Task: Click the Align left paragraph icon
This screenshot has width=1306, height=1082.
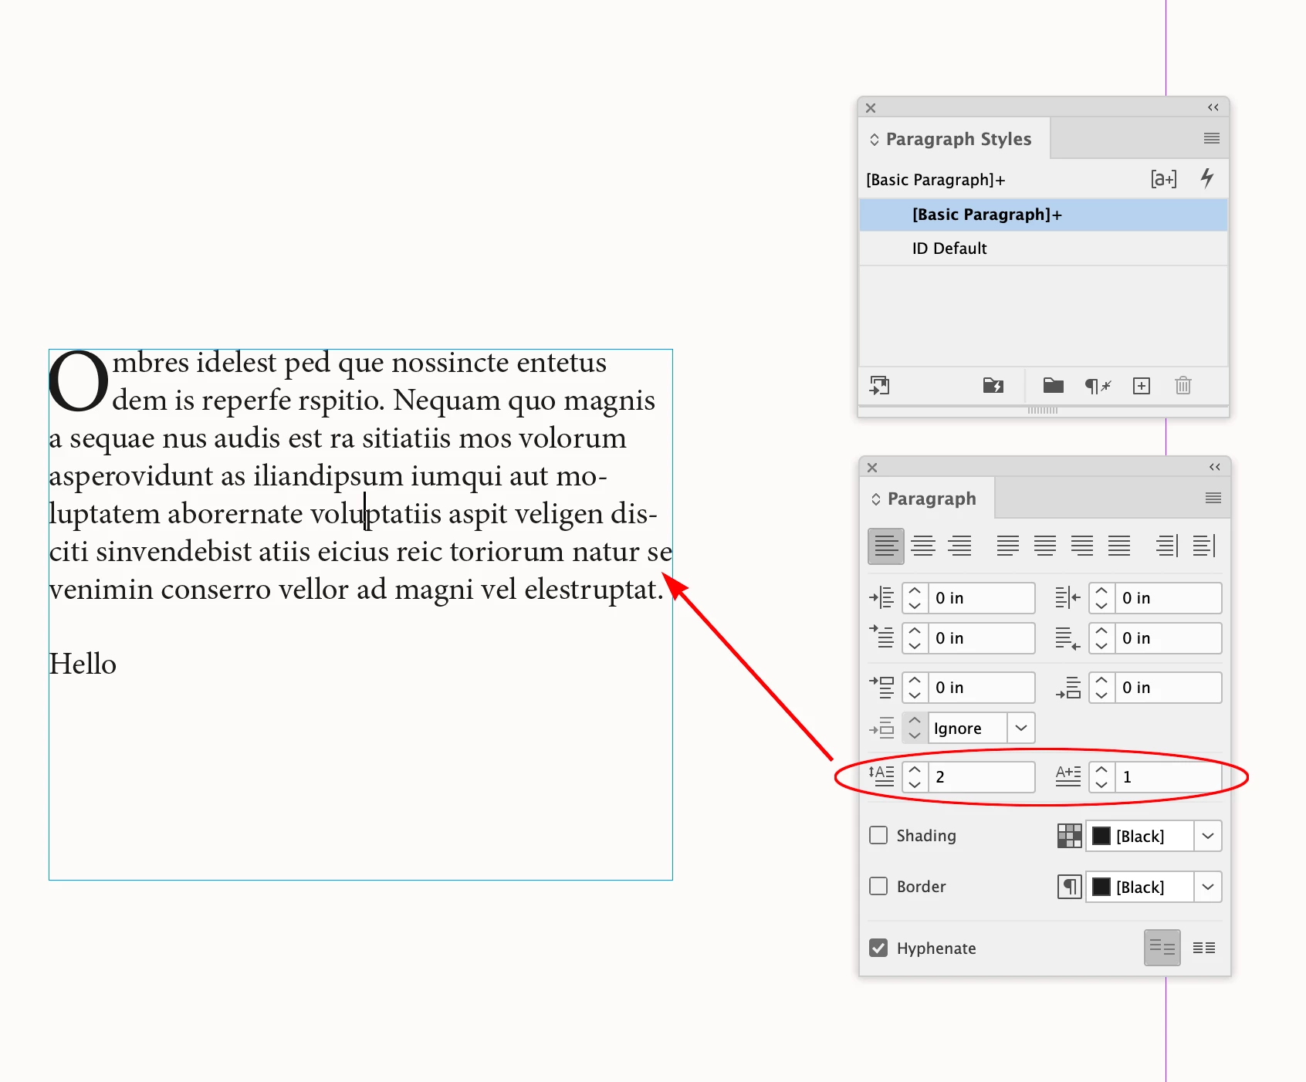Action: [885, 546]
